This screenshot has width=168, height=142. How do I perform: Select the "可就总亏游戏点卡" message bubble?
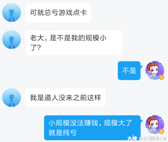(58, 13)
